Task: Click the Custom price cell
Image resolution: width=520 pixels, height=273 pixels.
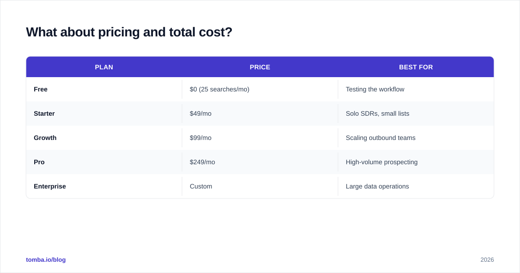Action: tap(260, 186)
